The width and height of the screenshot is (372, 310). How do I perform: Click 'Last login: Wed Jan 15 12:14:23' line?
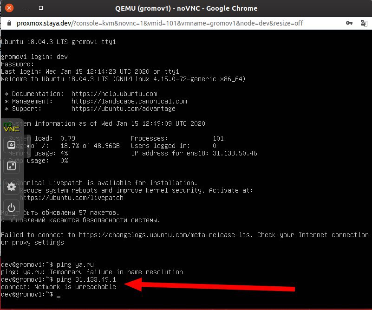90,71
